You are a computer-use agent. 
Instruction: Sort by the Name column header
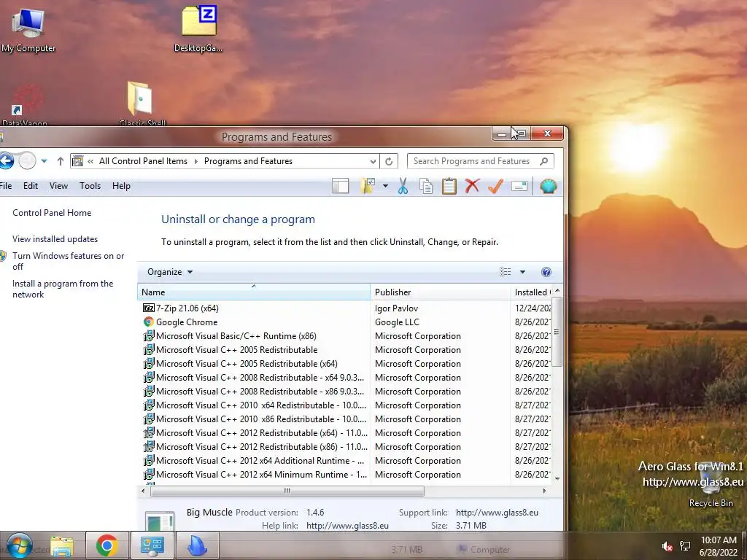tap(254, 292)
